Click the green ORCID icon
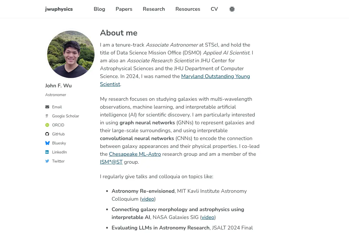Image resolution: width=349 pixels, height=233 pixels. coord(47,125)
